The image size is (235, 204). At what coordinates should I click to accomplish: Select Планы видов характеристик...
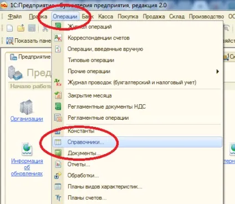coord(137,187)
